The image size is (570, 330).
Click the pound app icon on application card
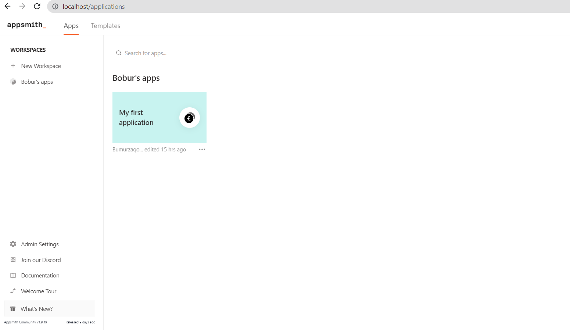(189, 118)
